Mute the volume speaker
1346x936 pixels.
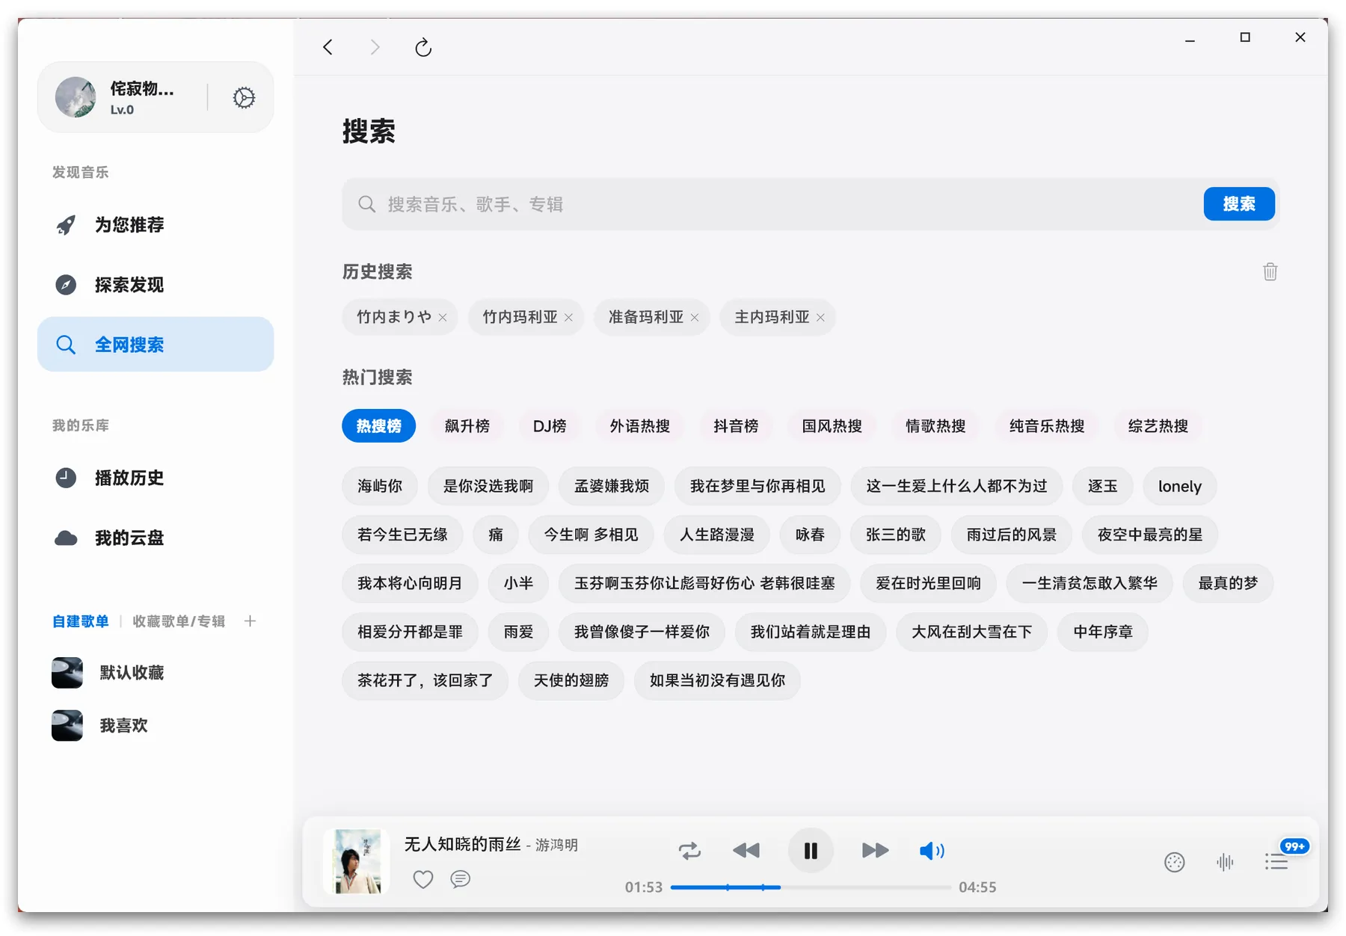[931, 851]
